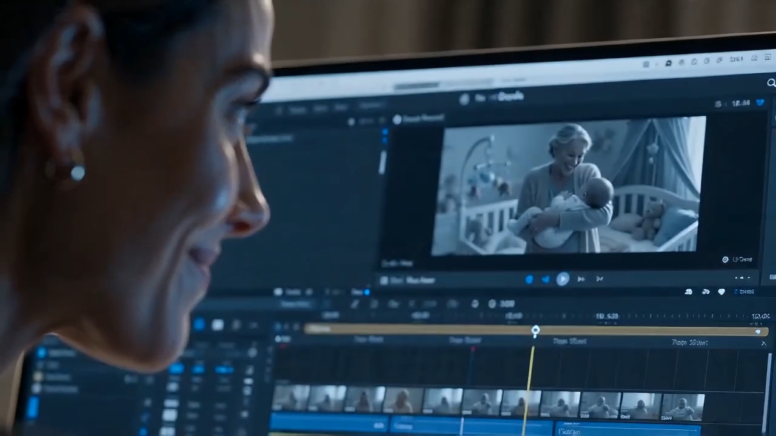Click the play button under the preview
Image resolution: width=776 pixels, height=436 pixels.
[x=563, y=279]
